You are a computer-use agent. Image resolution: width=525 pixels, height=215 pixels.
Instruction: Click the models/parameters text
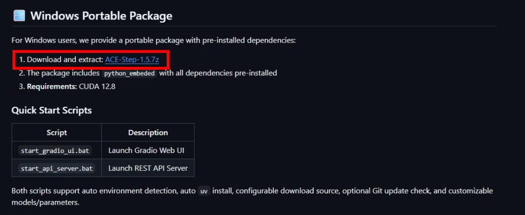click(45, 202)
